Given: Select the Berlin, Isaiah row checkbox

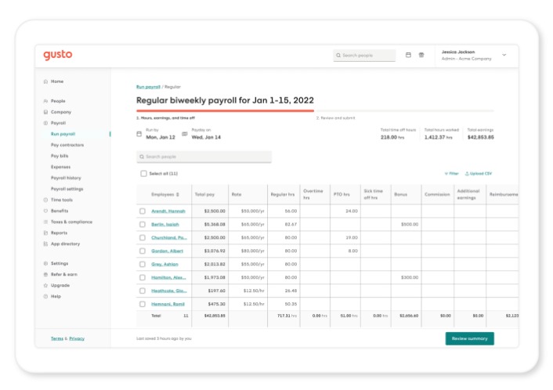Looking at the screenshot, I should [x=143, y=224].
